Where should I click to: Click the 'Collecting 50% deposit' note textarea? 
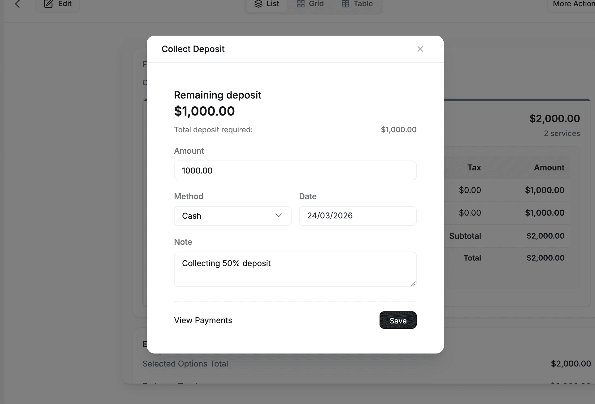(295, 269)
